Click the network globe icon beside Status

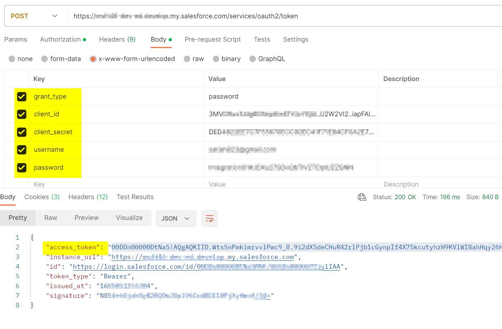[x=362, y=197]
